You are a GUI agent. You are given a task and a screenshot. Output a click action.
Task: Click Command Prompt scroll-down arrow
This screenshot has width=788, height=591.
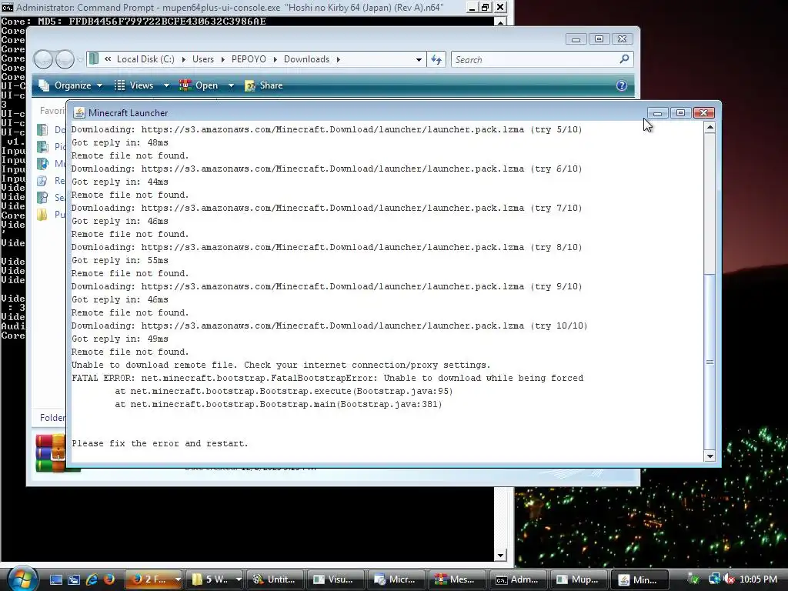pyautogui.click(x=500, y=556)
